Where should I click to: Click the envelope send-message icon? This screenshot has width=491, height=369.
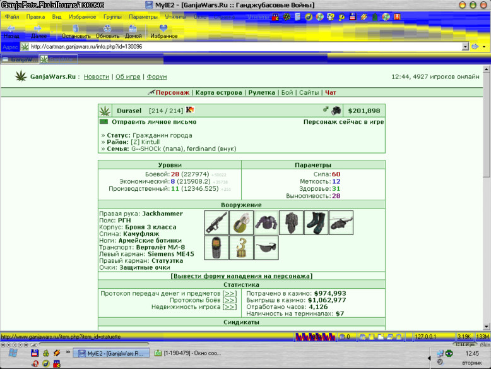coord(104,122)
